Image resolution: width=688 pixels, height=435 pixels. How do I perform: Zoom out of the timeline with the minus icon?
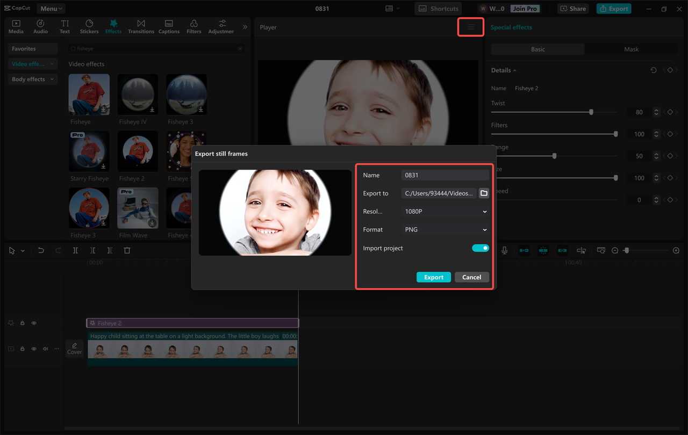(615, 250)
